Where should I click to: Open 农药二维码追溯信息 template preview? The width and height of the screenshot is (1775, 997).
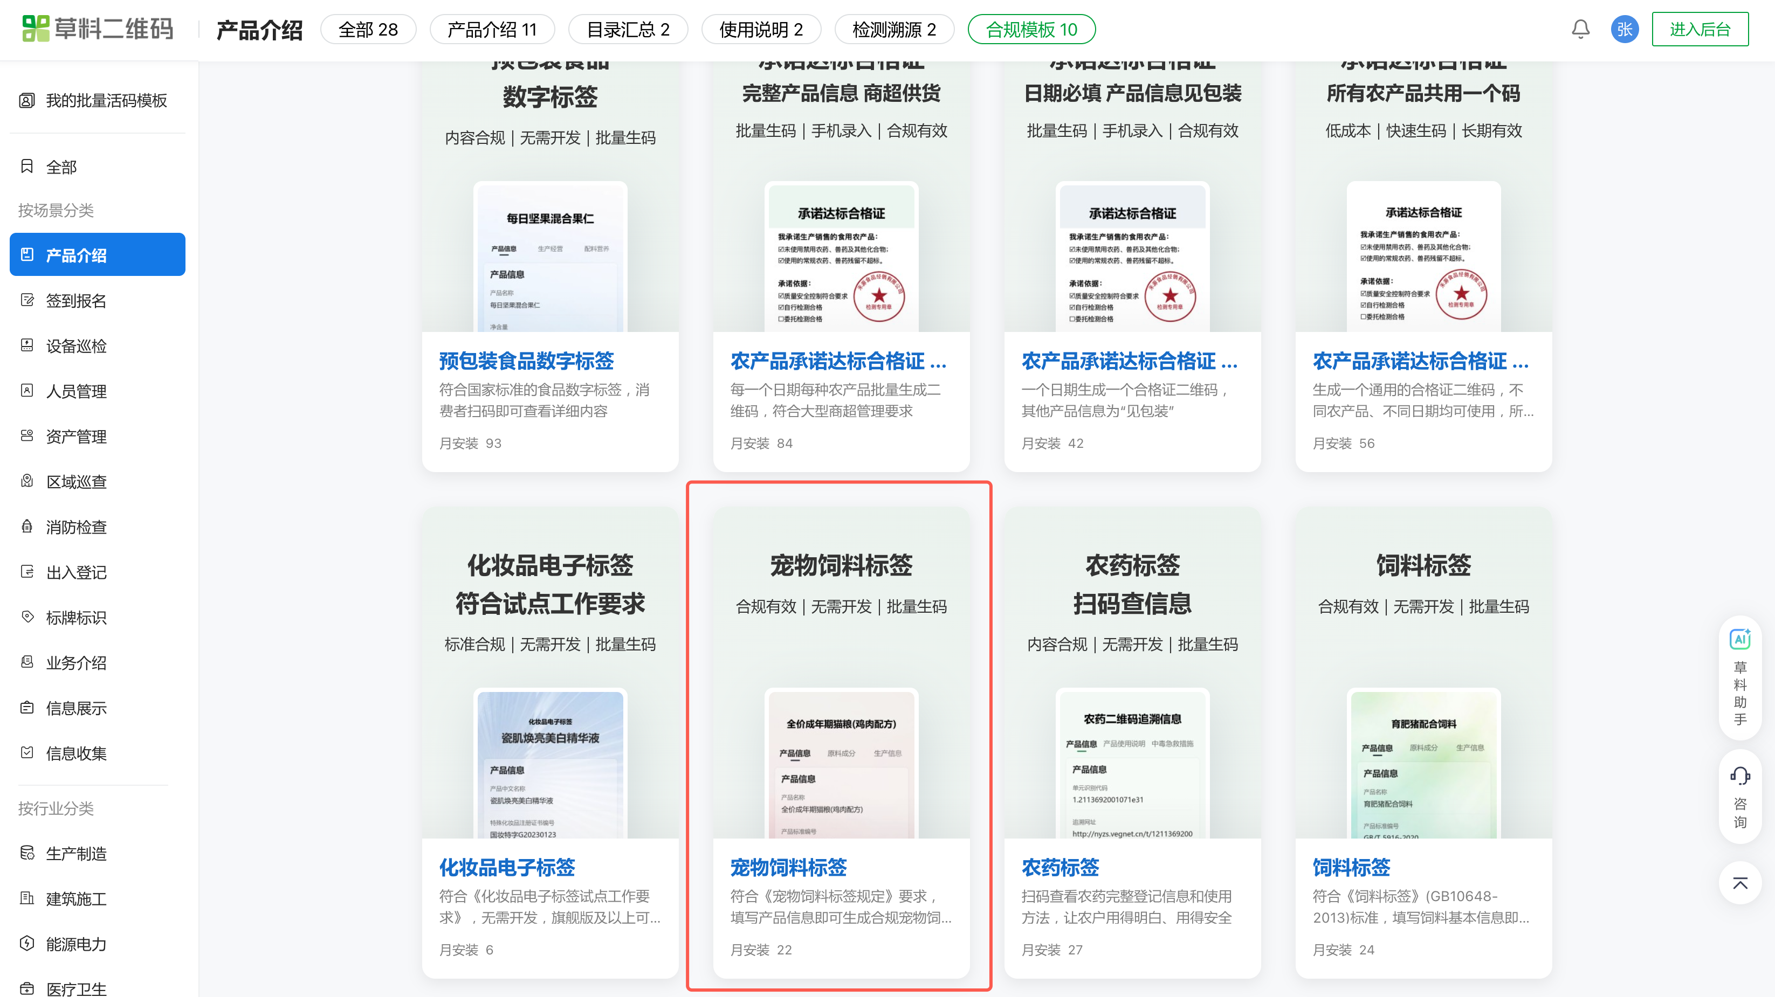pyautogui.click(x=1132, y=763)
